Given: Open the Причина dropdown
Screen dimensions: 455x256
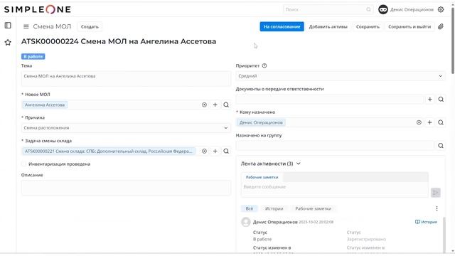Looking at the screenshot, I should [x=126, y=128].
